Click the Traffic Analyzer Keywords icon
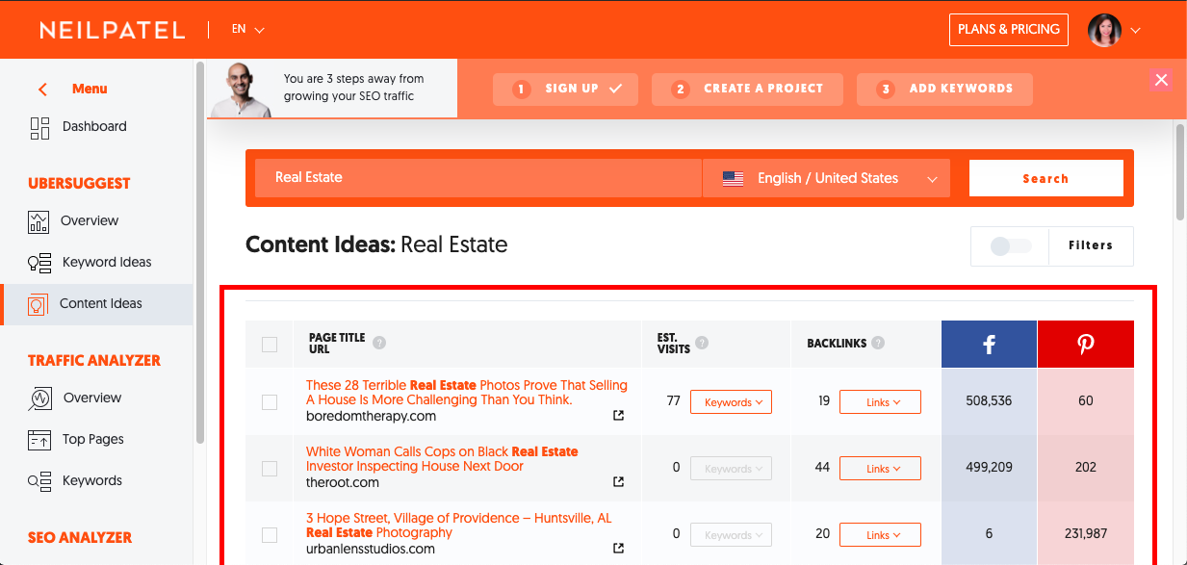 [x=39, y=481]
